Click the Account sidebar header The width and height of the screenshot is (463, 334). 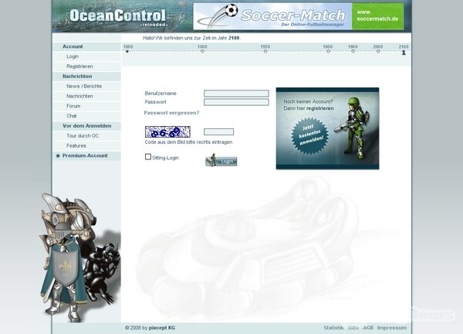tap(73, 46)
